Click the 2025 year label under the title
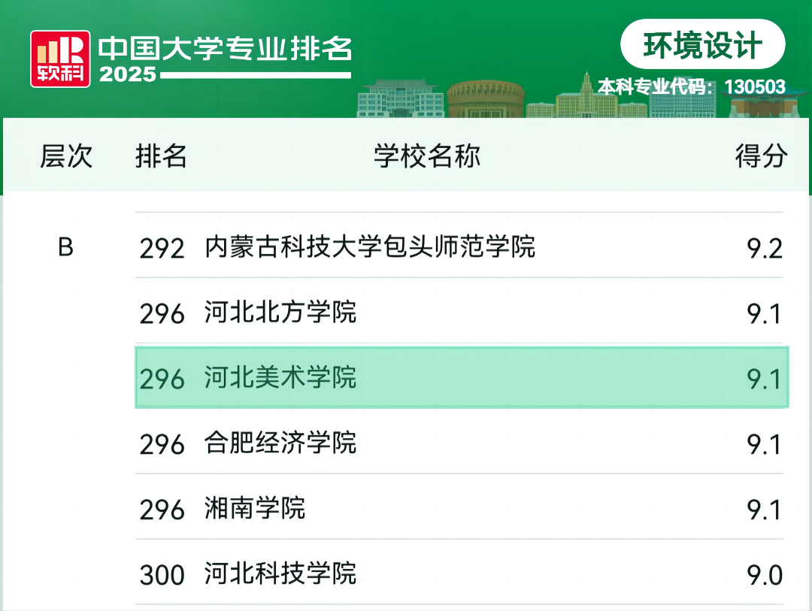The width and height of the screenshot is (812, 611). 128,75
